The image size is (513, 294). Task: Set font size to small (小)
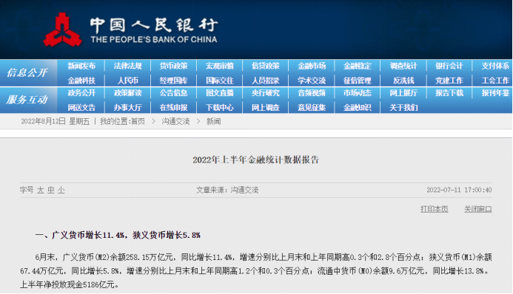point(61,190)
